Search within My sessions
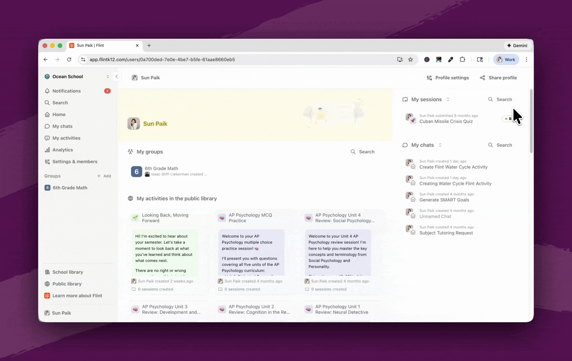The height and width of the screenshot is (361, 572). tap(500, 100)
